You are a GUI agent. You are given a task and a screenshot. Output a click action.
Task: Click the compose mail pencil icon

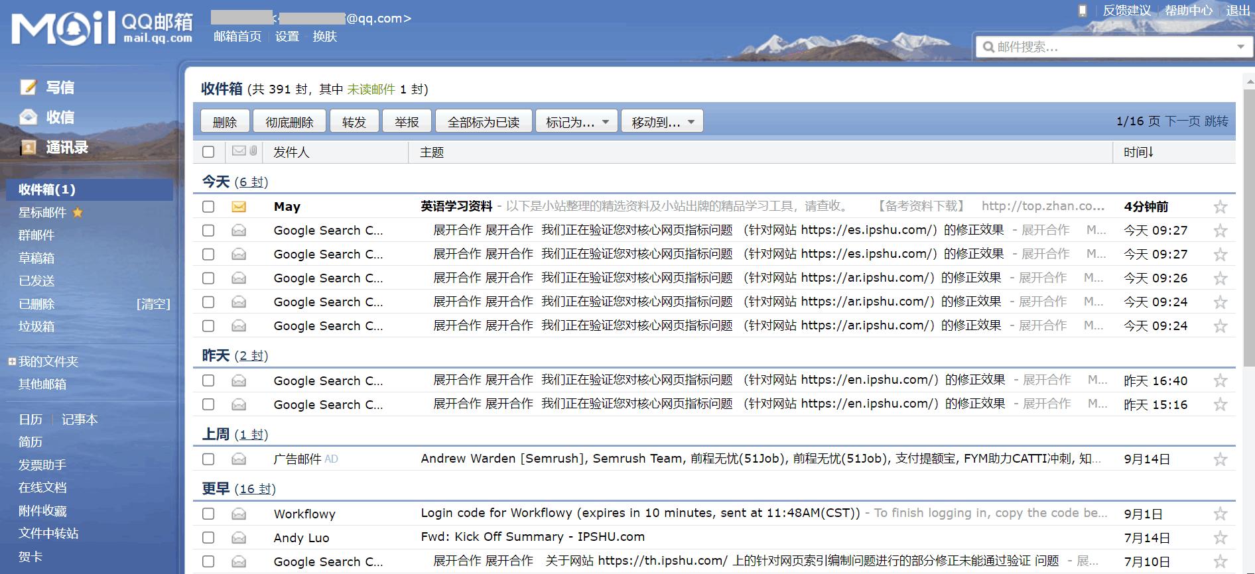28,87
